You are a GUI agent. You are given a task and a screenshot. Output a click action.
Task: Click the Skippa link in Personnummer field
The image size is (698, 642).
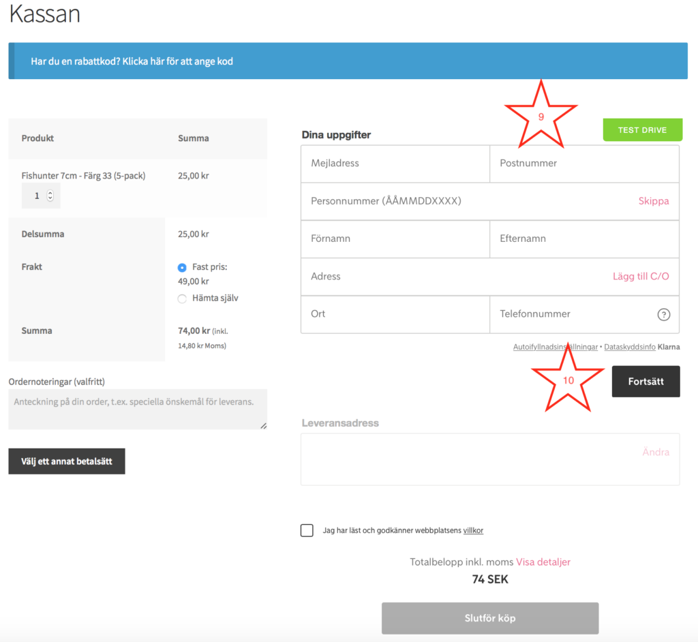(654, 201)
